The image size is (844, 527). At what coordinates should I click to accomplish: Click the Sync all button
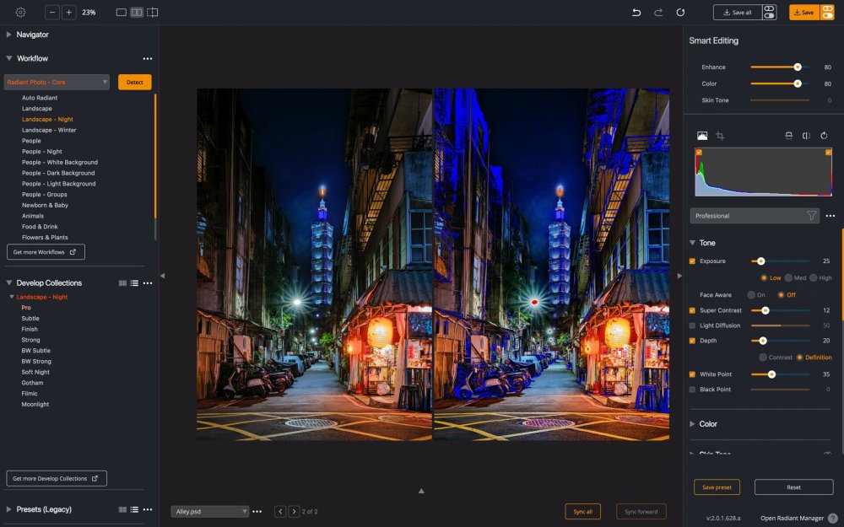583,512
